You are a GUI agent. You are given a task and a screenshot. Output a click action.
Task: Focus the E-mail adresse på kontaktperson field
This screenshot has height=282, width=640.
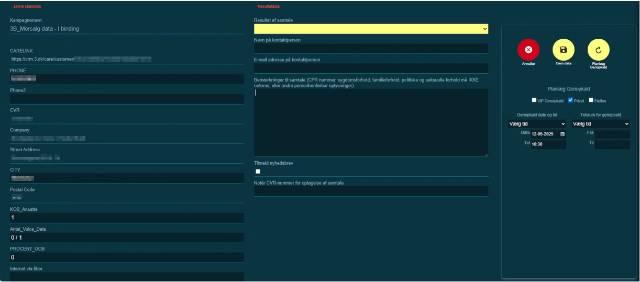pos(371,69)
